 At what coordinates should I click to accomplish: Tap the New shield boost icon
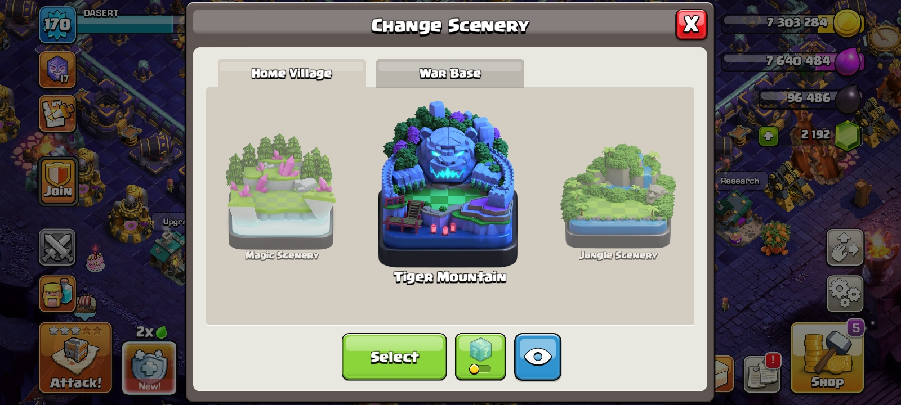tap(149, 367)
